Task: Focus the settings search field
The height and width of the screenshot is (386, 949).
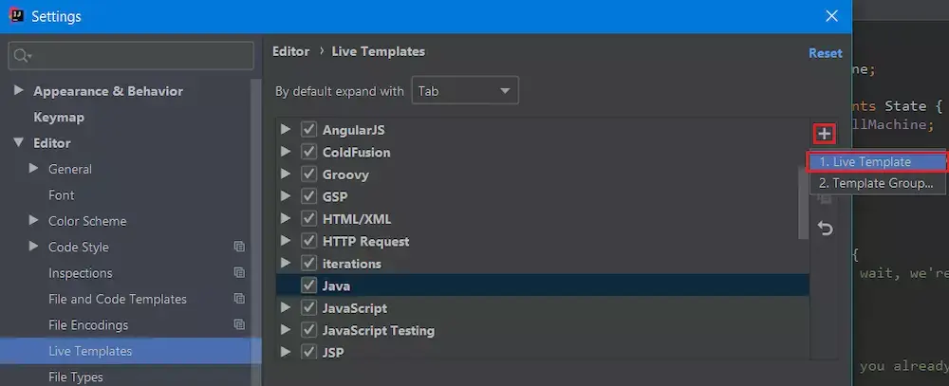Action: (138, 56)
